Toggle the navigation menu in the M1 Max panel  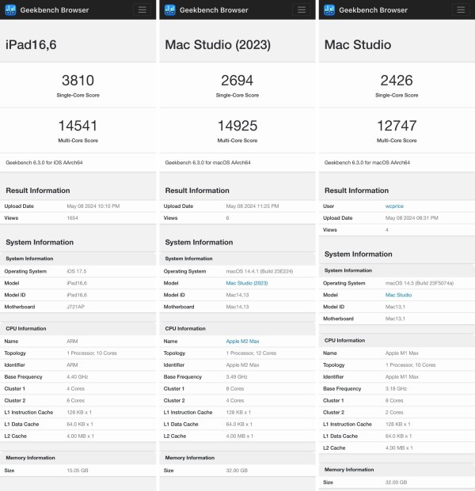click(x=460, y=9)
